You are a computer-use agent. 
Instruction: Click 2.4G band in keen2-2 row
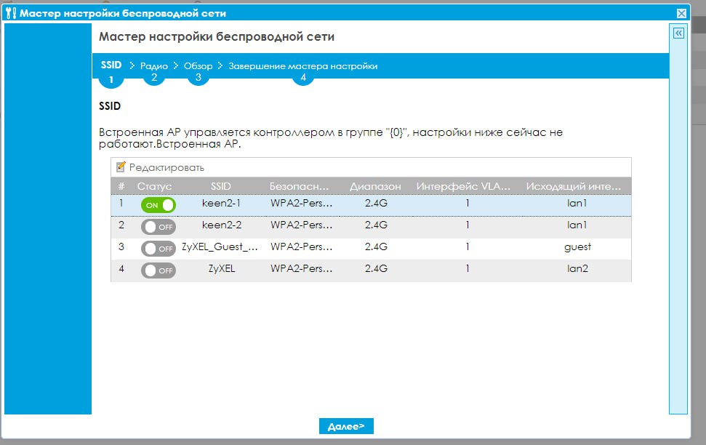[x=376, y=225]
